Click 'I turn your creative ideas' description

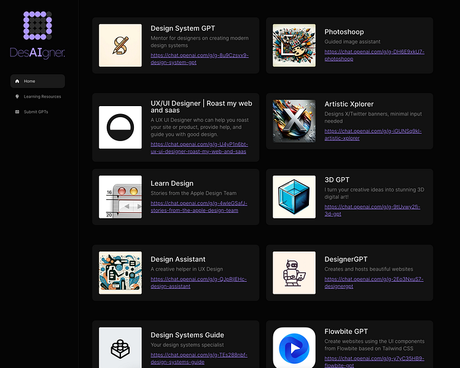375,193
